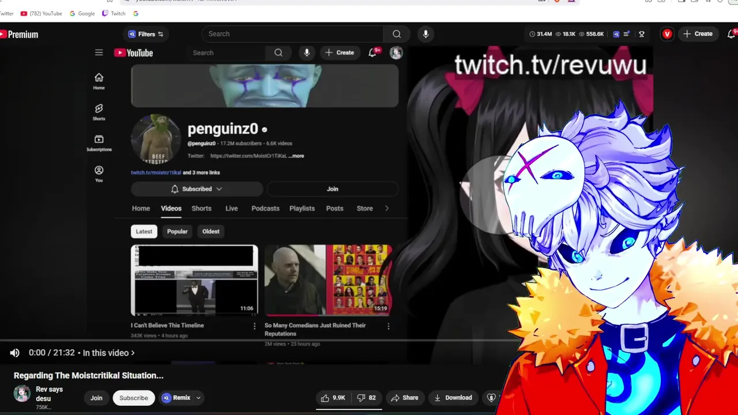Click the vidIQ 558.6K views stat
This screenshot has width=738, height=415.
pos(591,34)
